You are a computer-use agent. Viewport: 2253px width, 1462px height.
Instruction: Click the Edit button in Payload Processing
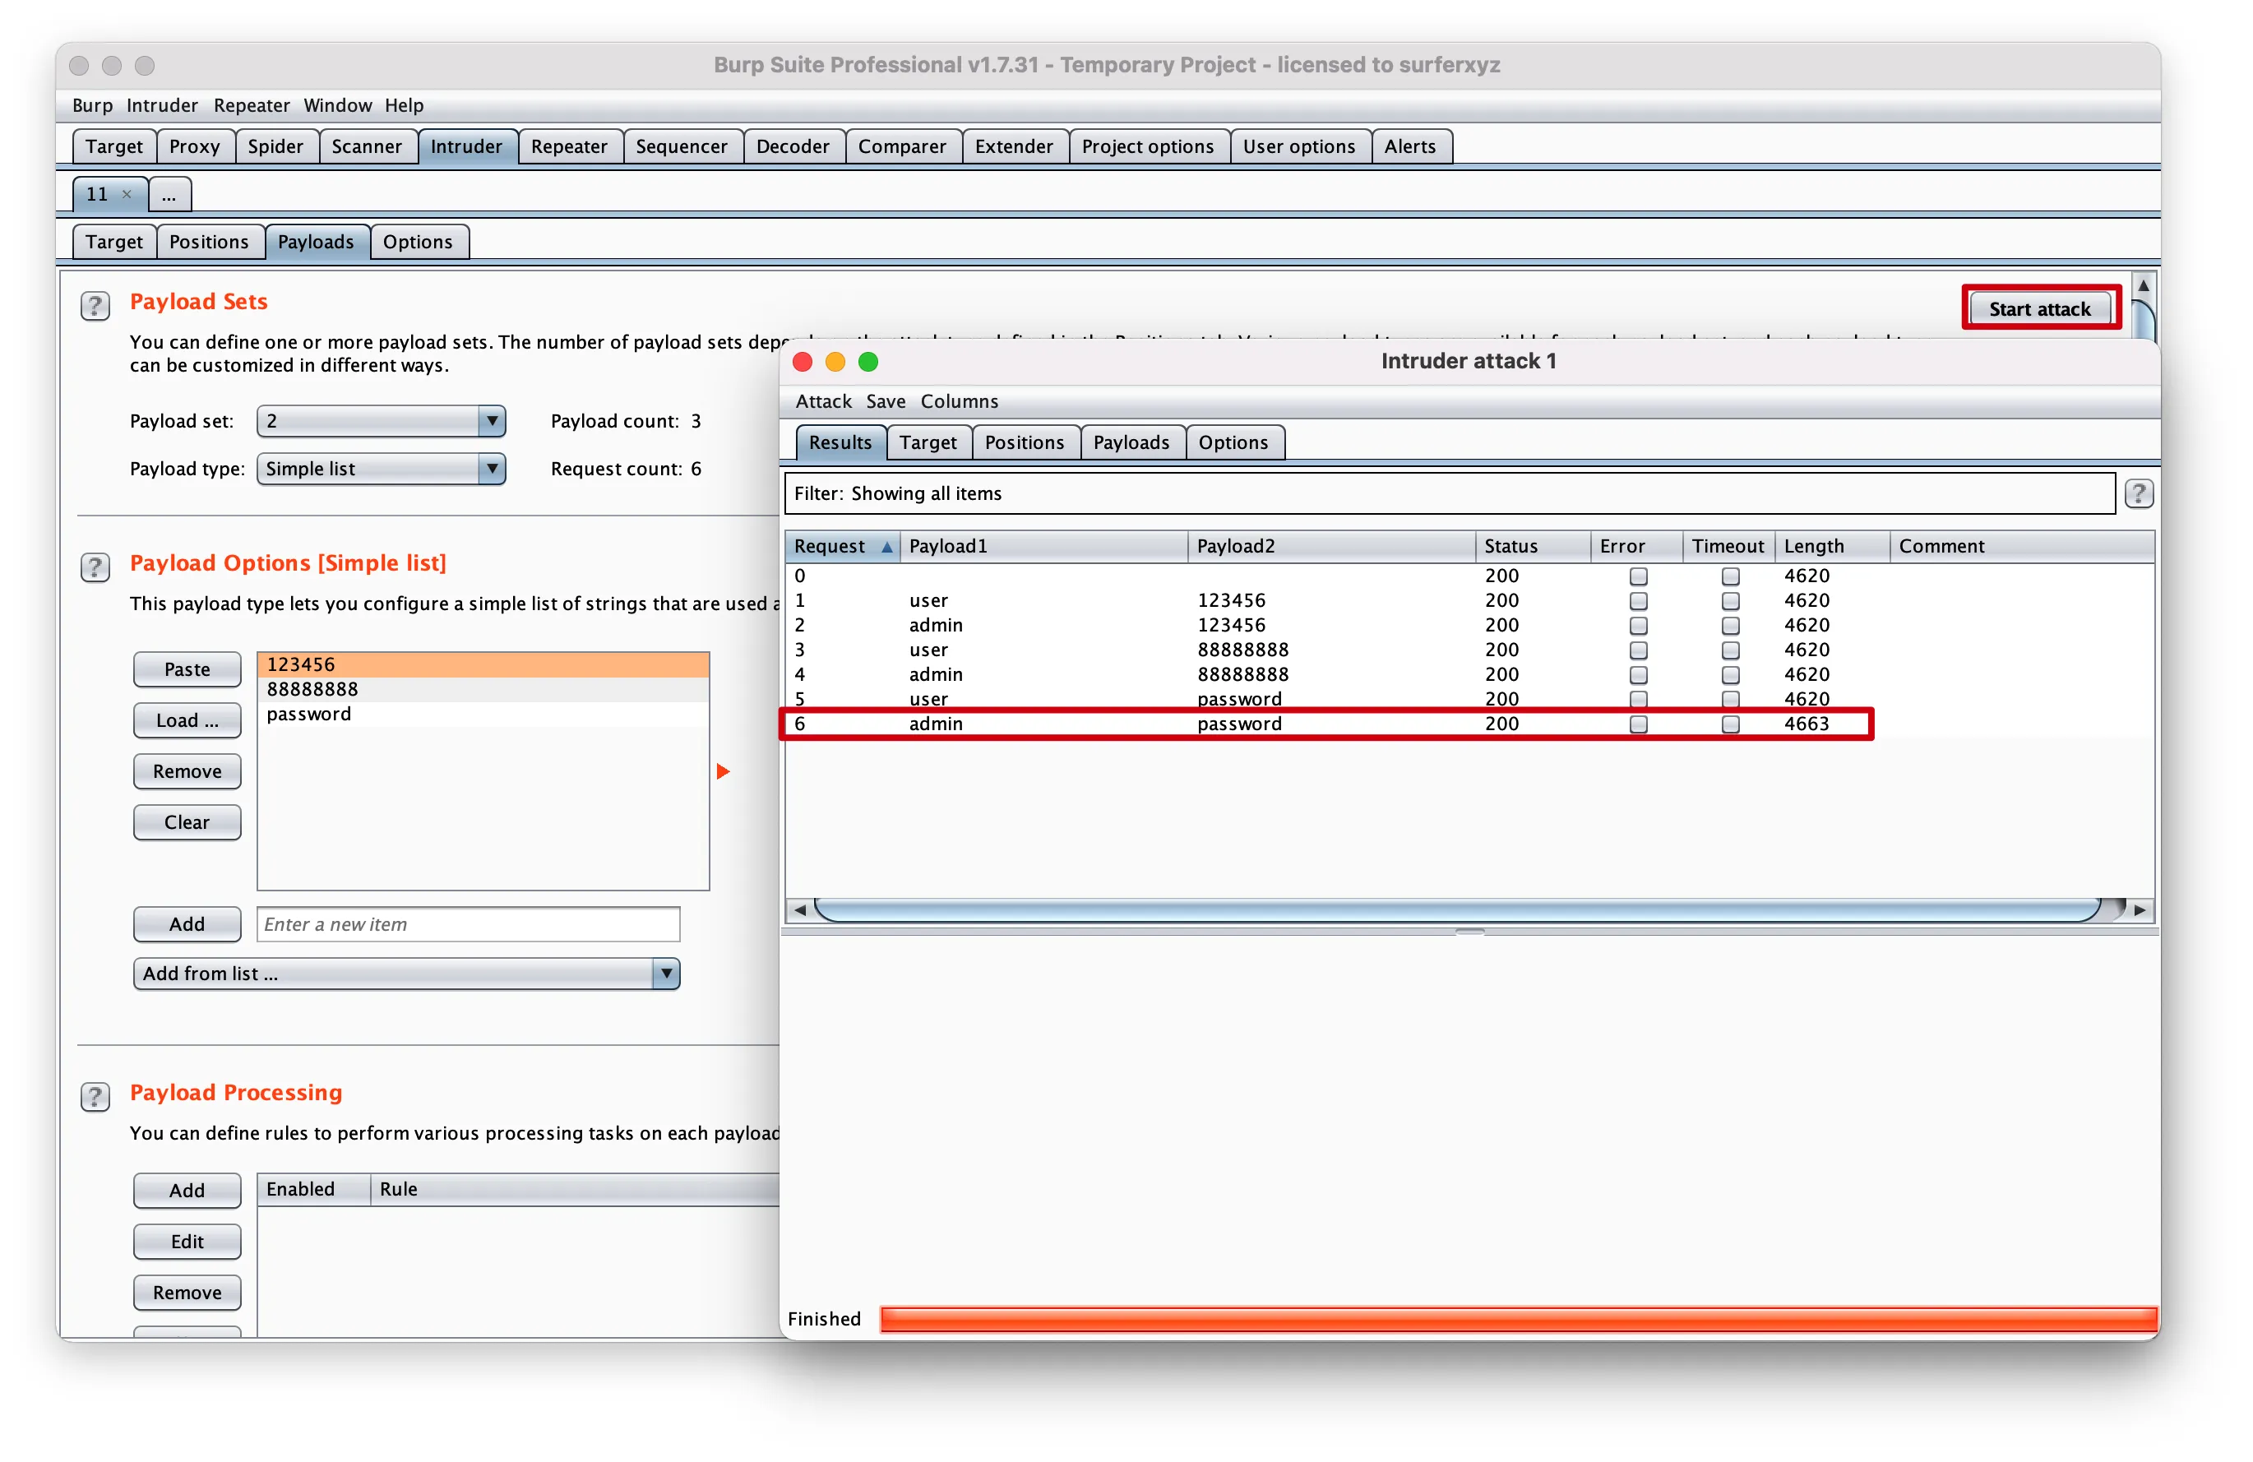187,1242
